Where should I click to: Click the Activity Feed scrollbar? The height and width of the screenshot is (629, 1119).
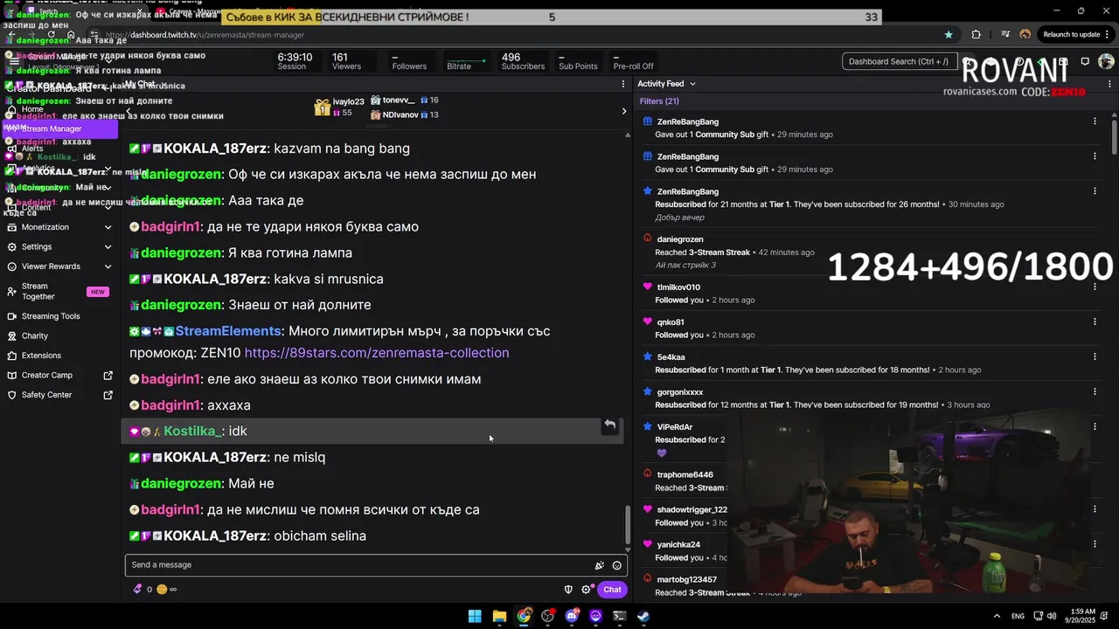(1114, 135)
